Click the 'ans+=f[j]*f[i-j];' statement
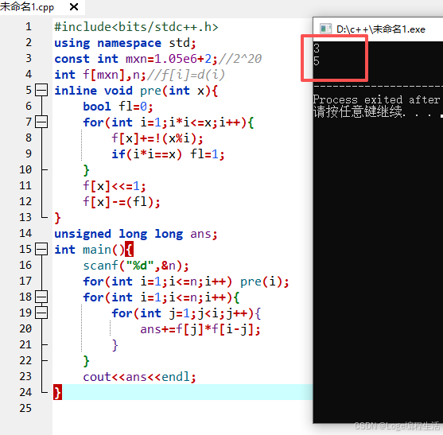 pyautogui.click(x=200, y=329)
